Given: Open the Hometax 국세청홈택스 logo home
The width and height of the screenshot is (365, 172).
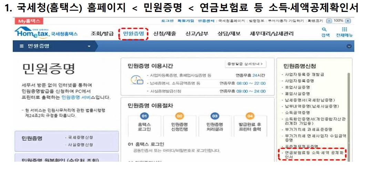Looking at the screenshot, I should [x=46, y=33].
